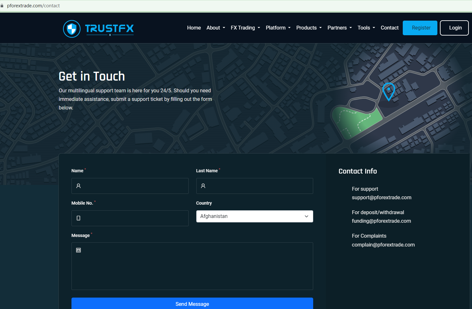Screen dimensions: 472x309
Task: Click the 'For support' label
Action: click(365, 189)
